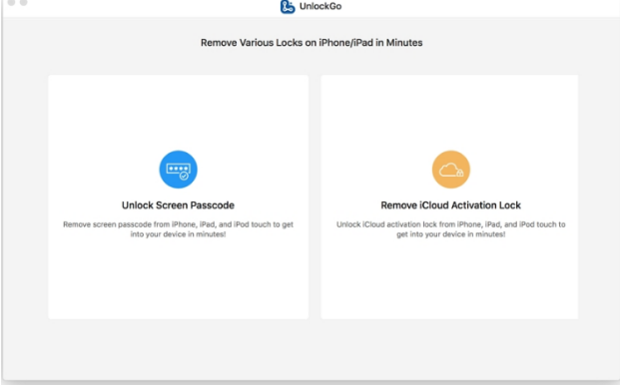Click the UnlockGo title text
Image resolution: width=620 pixels, height=385 pixels.
320,6
